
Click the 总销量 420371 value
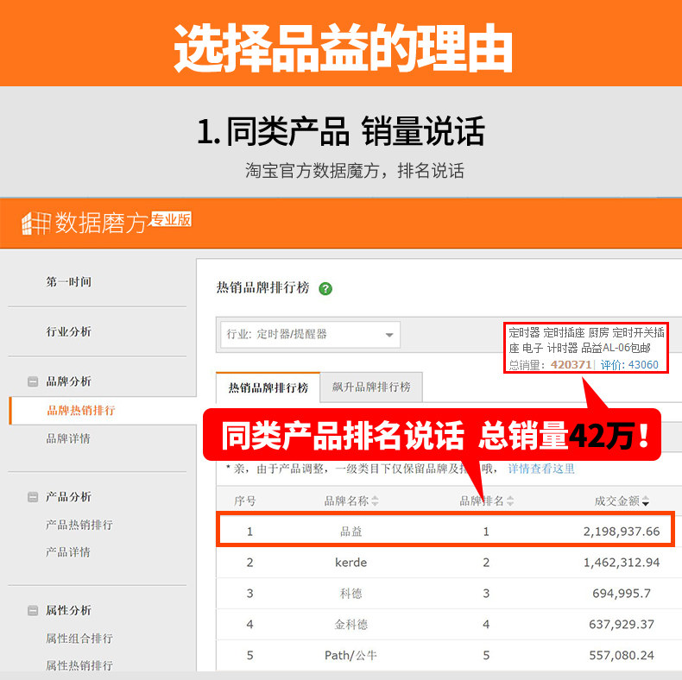tap(571, 365)
